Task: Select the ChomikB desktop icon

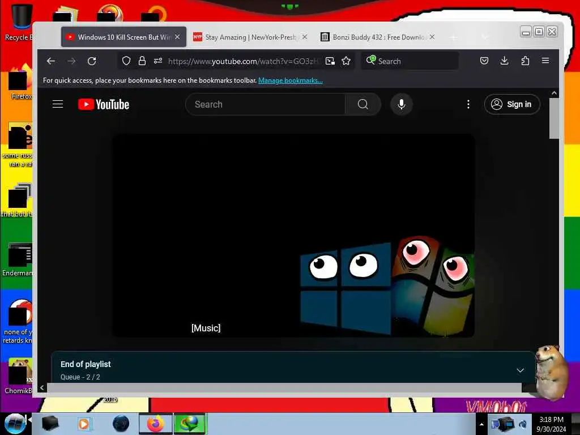Action: tap(19, 376)
